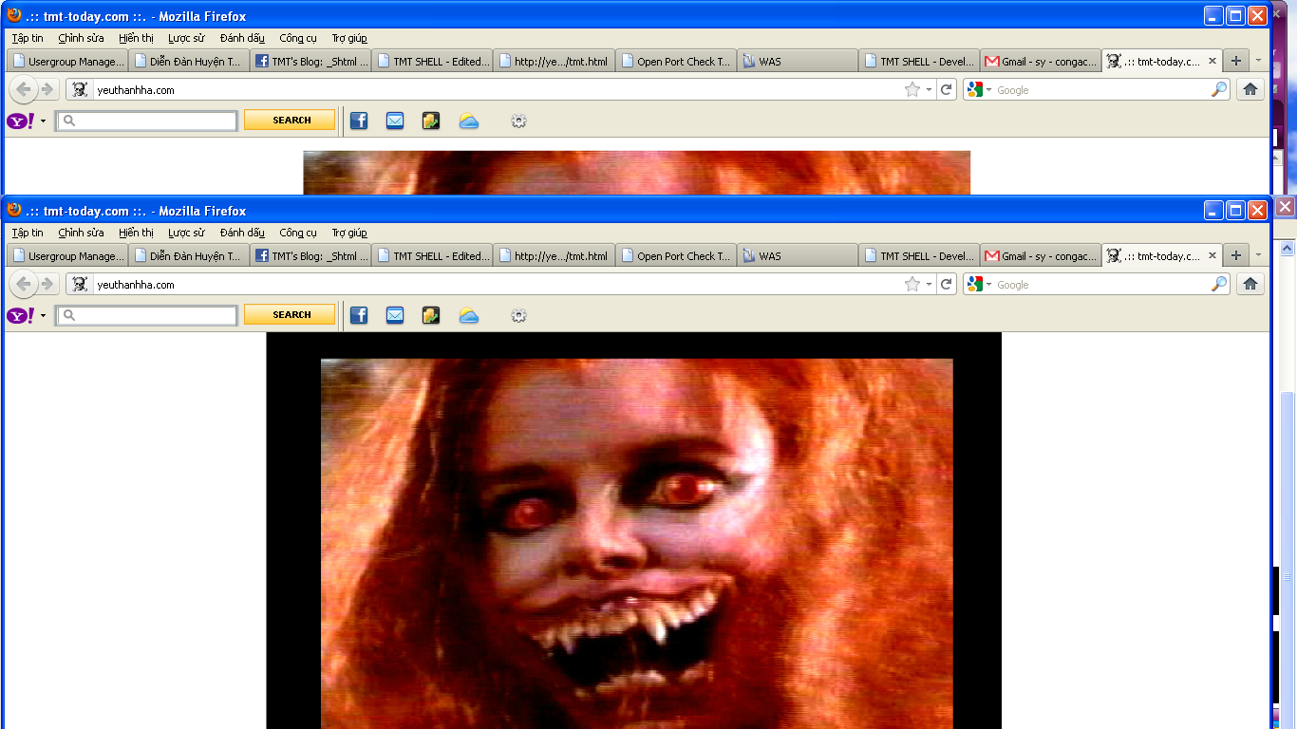Switch to Gmail tab in front window

1041,255
